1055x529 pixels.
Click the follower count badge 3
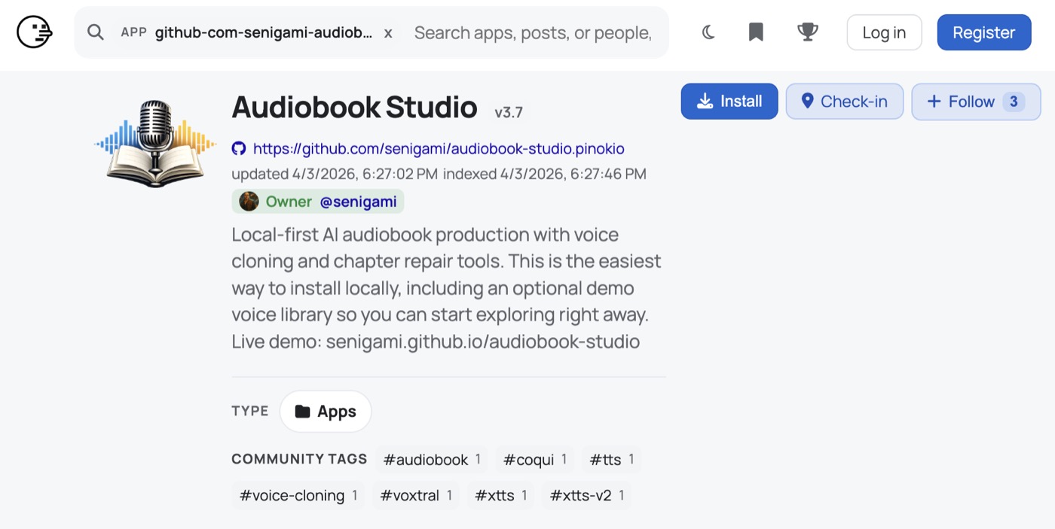point(1014,102)
